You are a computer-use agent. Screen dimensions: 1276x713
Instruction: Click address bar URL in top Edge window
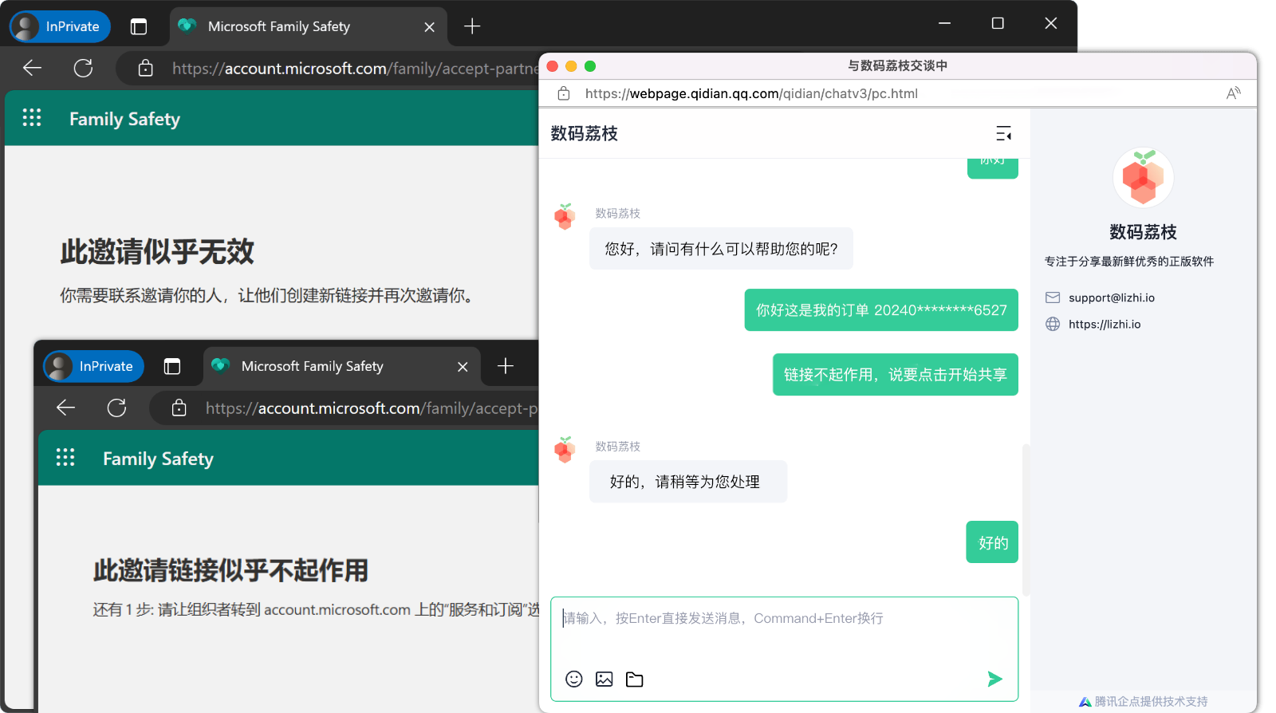pos(355,69)
